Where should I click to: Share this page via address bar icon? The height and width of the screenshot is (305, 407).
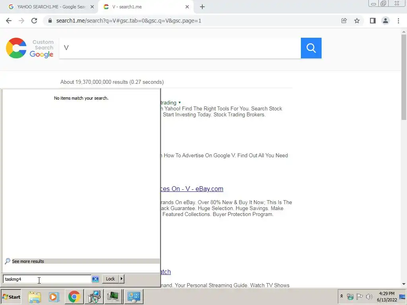[344, 21]
